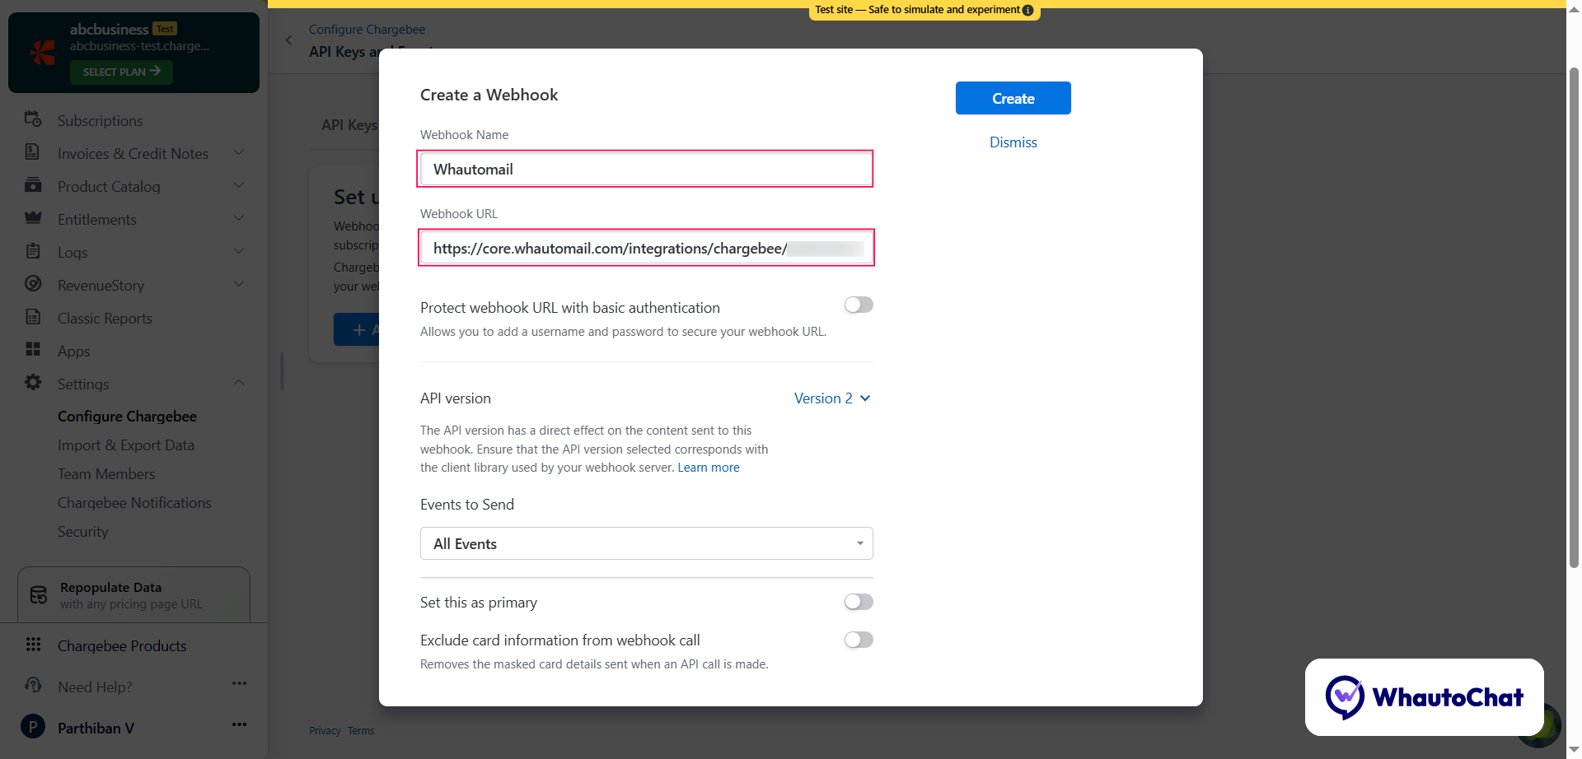The image size is (1582, 759).
Task: Click the back arrow near Configure Chargebee
Action: [288, 40]
